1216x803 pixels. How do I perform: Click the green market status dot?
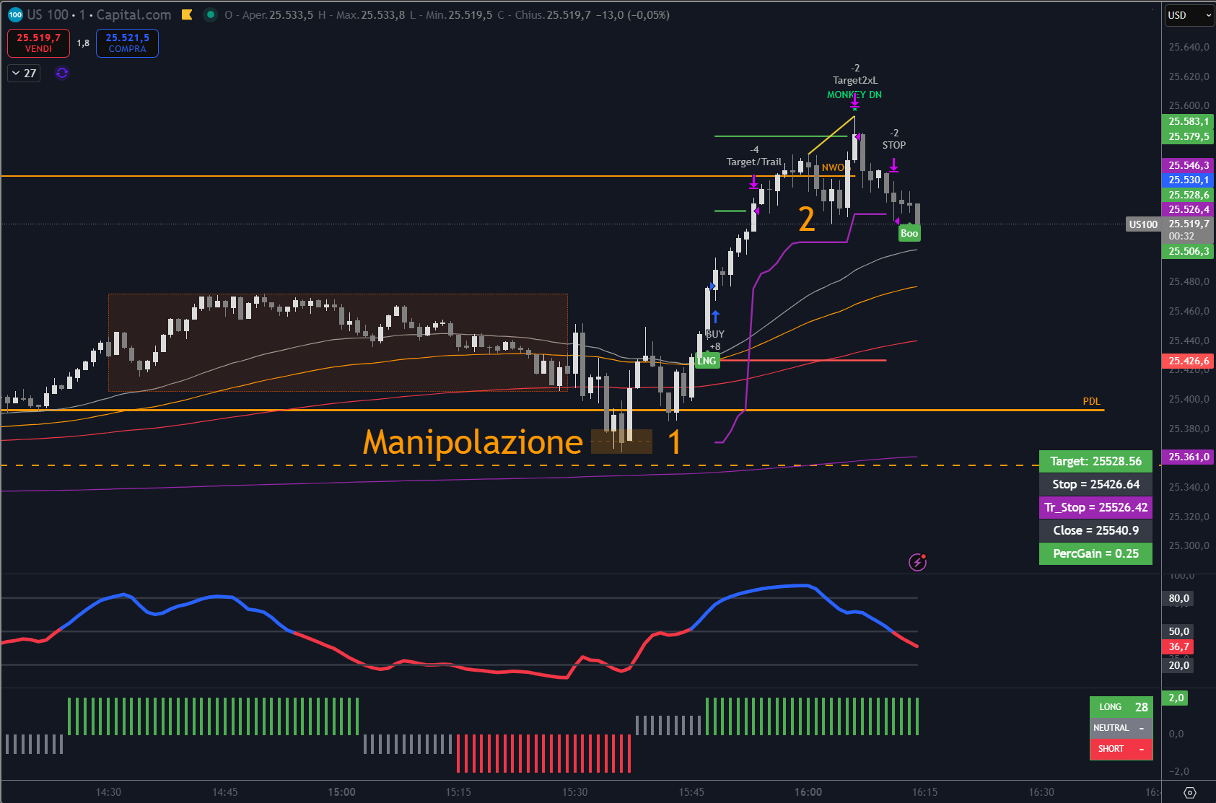tap(210, 14)
